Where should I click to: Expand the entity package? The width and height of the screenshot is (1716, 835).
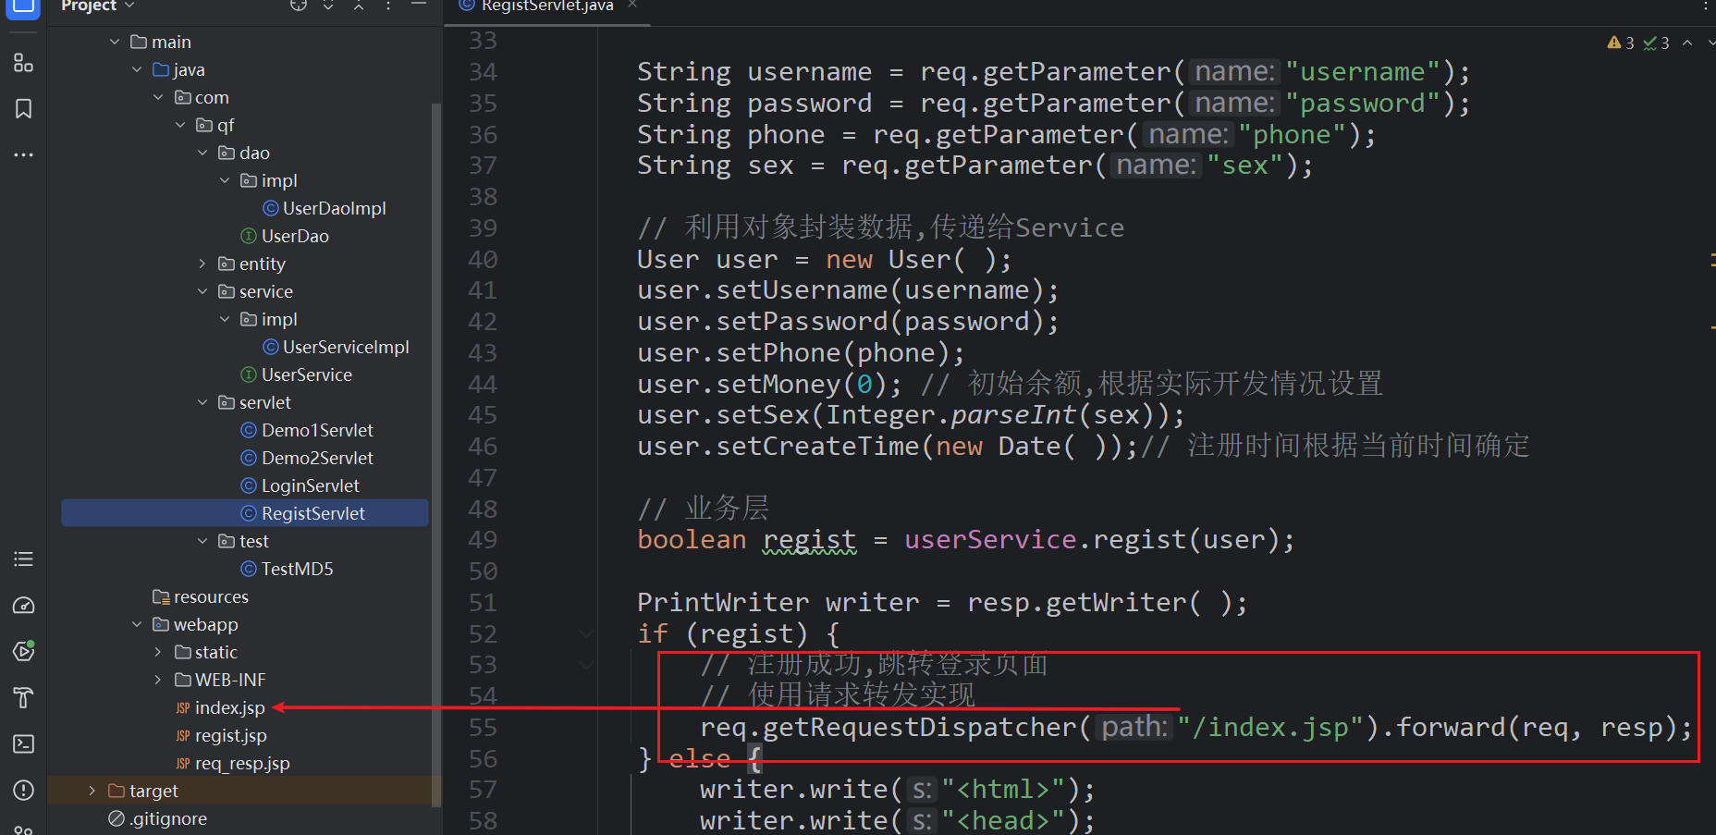202,264
